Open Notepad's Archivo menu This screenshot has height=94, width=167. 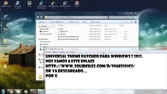[x=49, y=52]
